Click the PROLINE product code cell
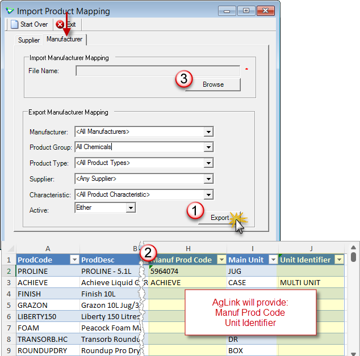The height and width of the screenshot is (356, 360). [x=48, y=271]
